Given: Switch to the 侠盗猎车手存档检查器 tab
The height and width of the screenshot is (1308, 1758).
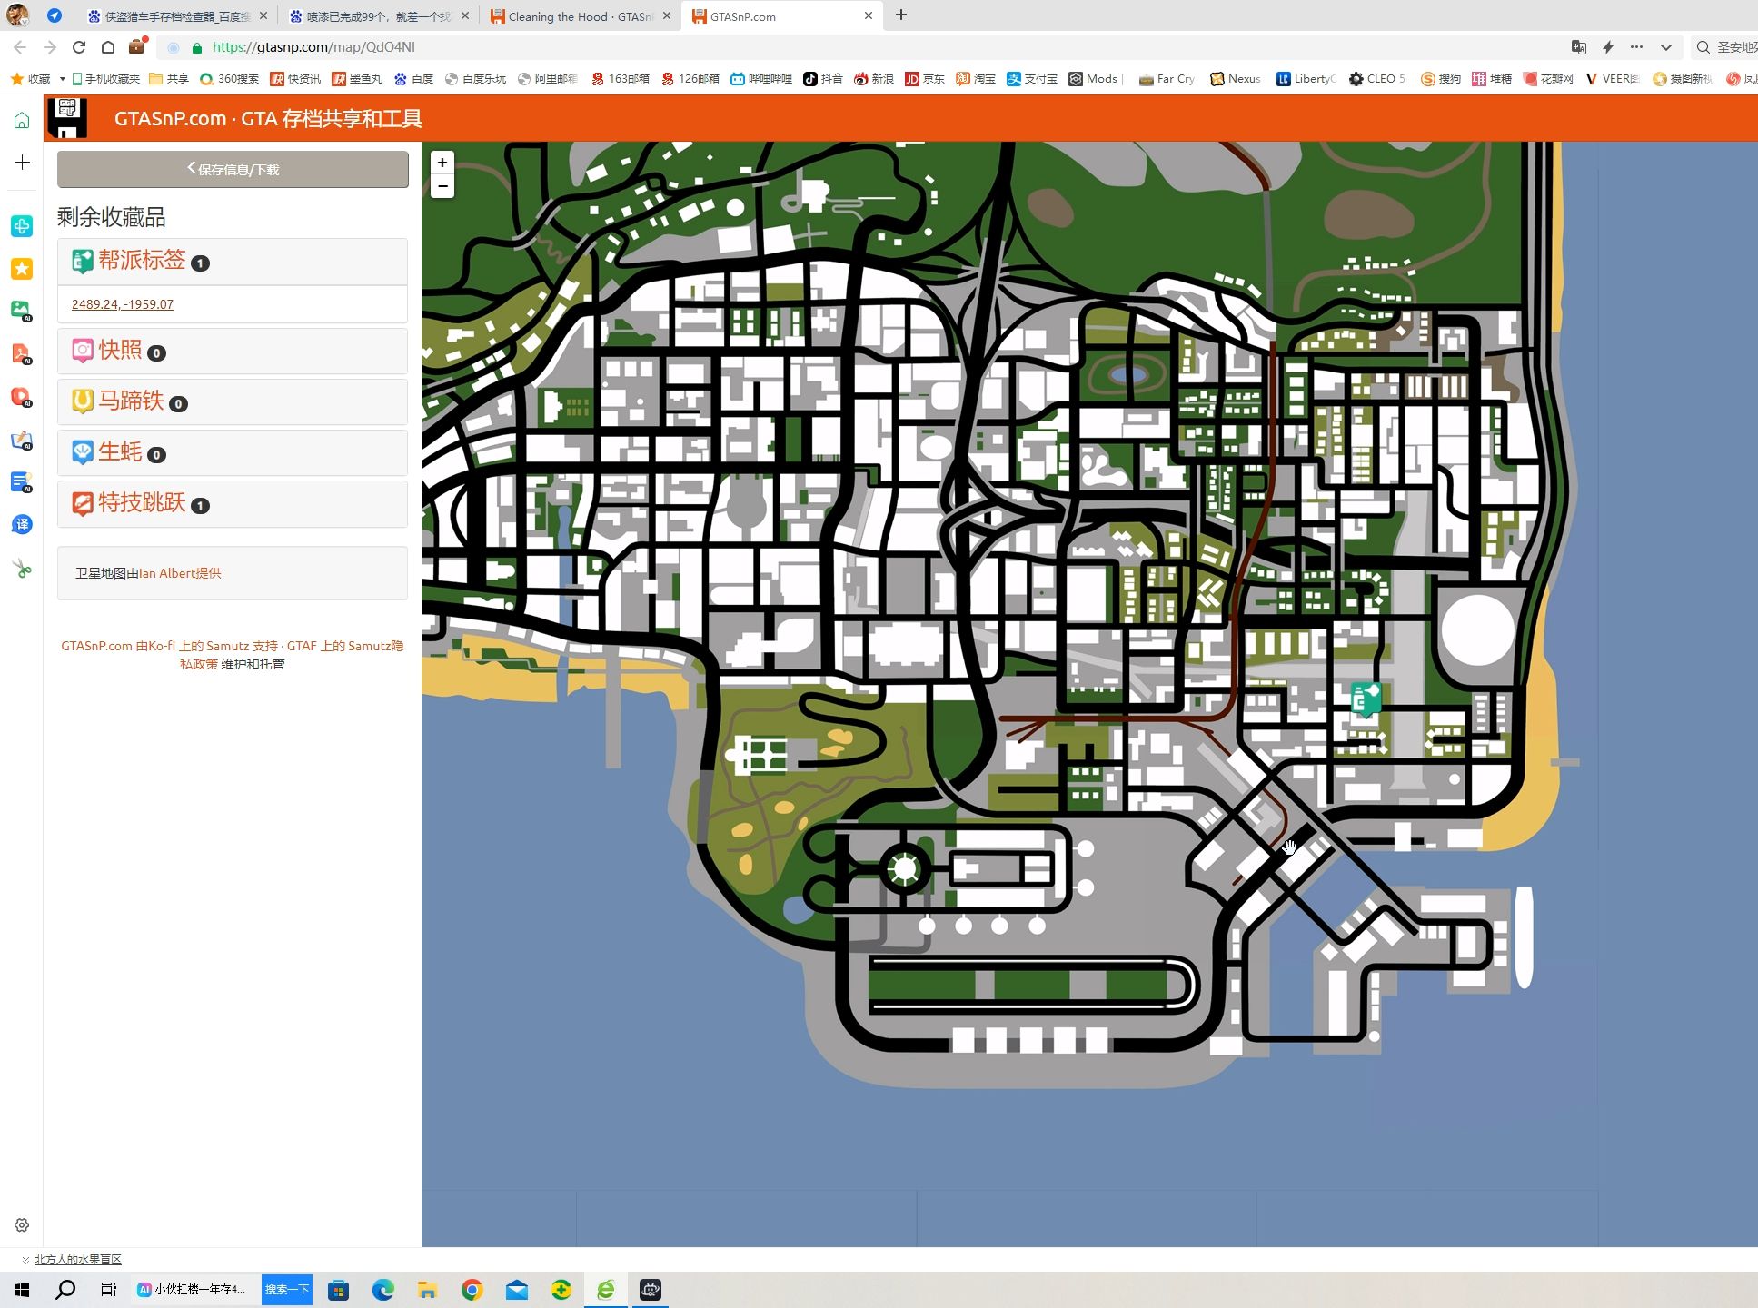Looking at the screenshot, I should [x=177, y=16].
